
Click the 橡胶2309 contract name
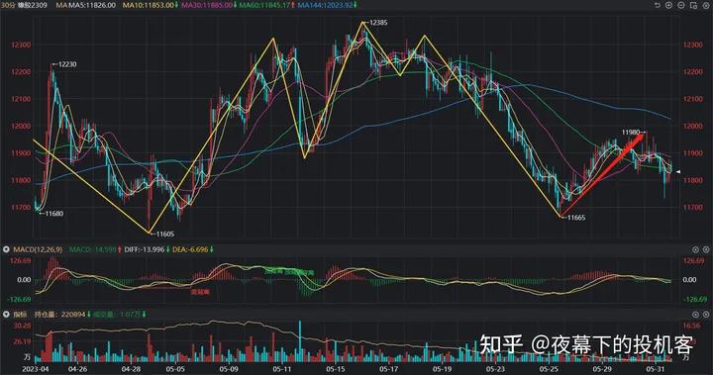33,6
